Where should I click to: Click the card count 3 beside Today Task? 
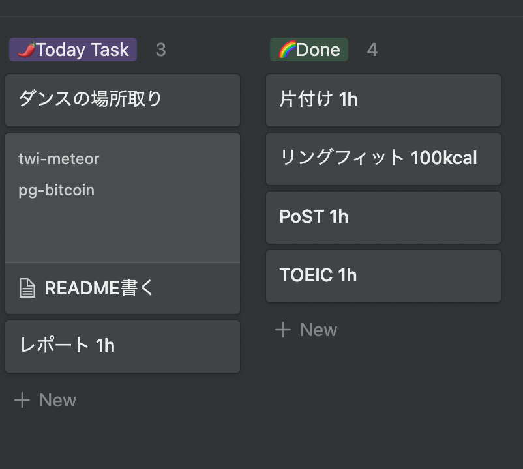click(161, 50)
